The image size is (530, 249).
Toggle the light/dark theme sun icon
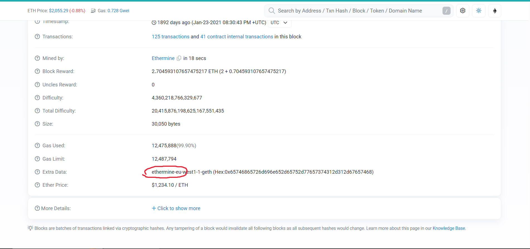(479, 11)
